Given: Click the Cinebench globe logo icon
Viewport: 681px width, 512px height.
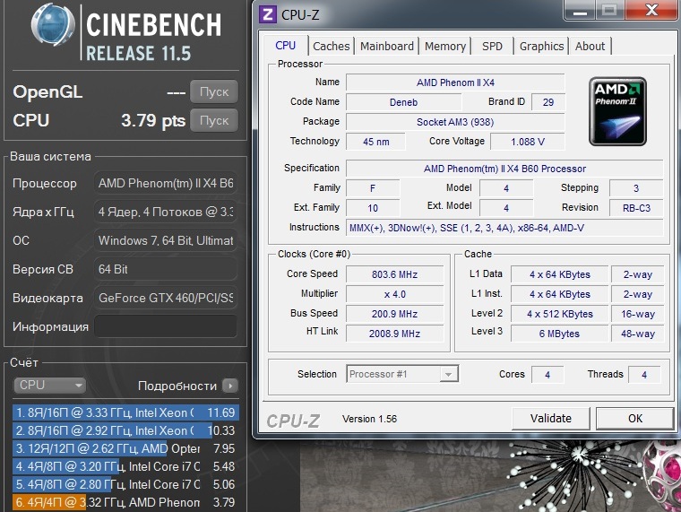Looking at the screenshot, I should 53,25.
